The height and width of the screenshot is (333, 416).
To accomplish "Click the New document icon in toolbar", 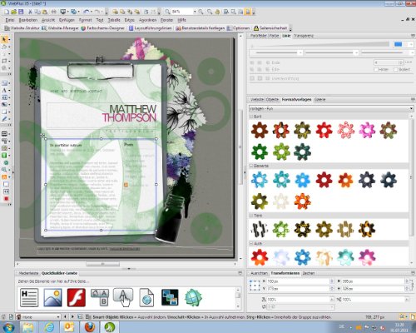I will [7, 12].
